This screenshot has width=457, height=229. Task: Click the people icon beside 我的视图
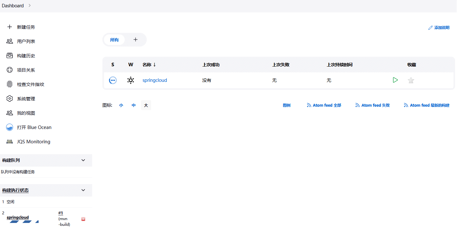[10, 113]
